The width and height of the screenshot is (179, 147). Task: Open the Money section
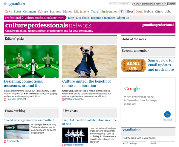coord(68,12)
